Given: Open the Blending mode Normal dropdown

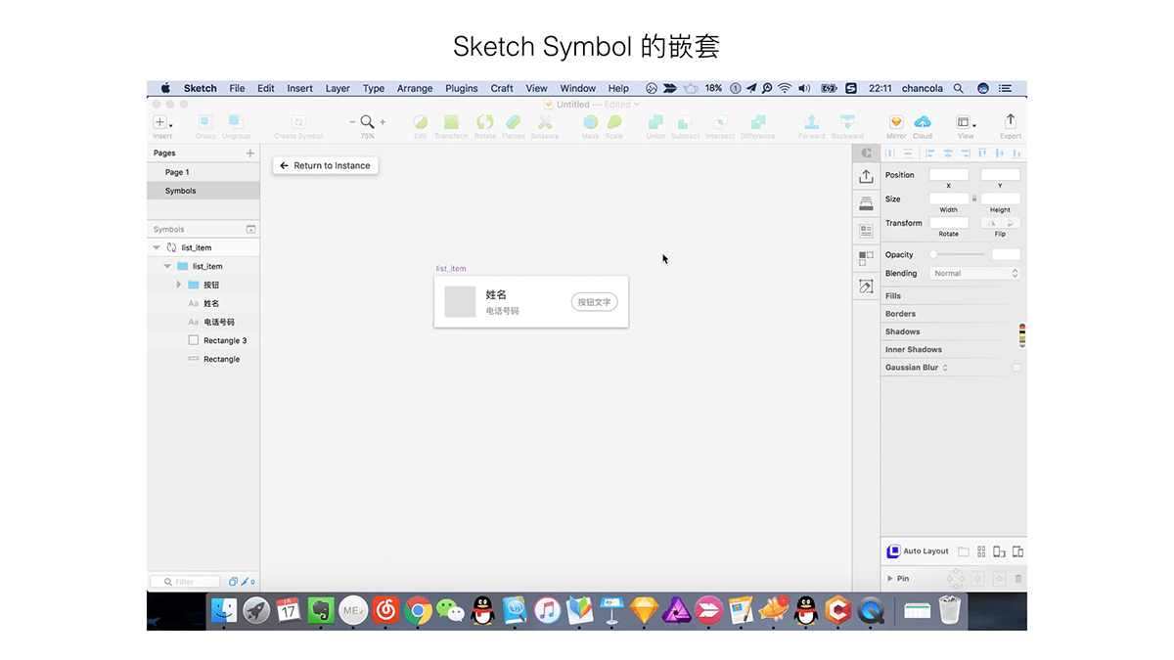Looking at the screenshot, I should [974, 274].
